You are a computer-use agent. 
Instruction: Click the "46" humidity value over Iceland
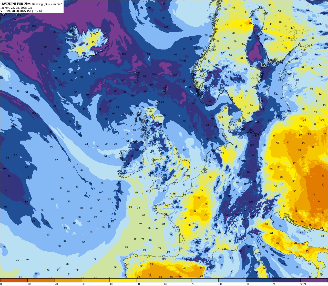point(94,34)
